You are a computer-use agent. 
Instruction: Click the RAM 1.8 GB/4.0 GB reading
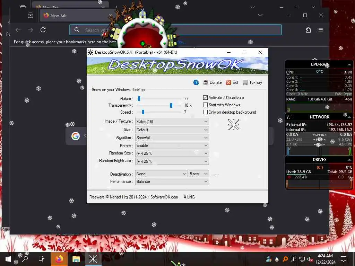click(320, 99)
